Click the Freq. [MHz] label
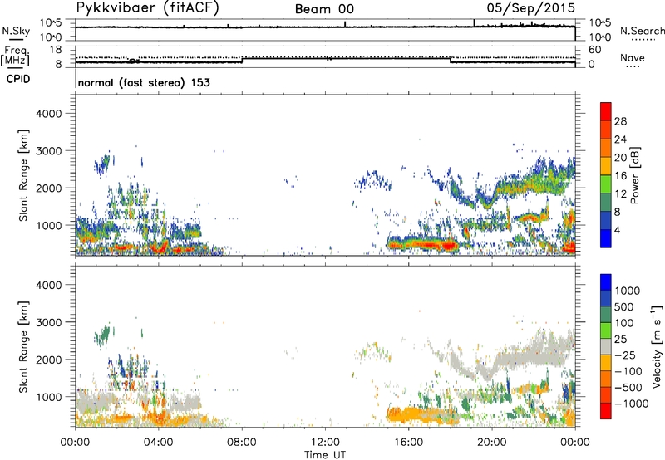The width and height of the screenshot is (665, 460). pos(15,56)
